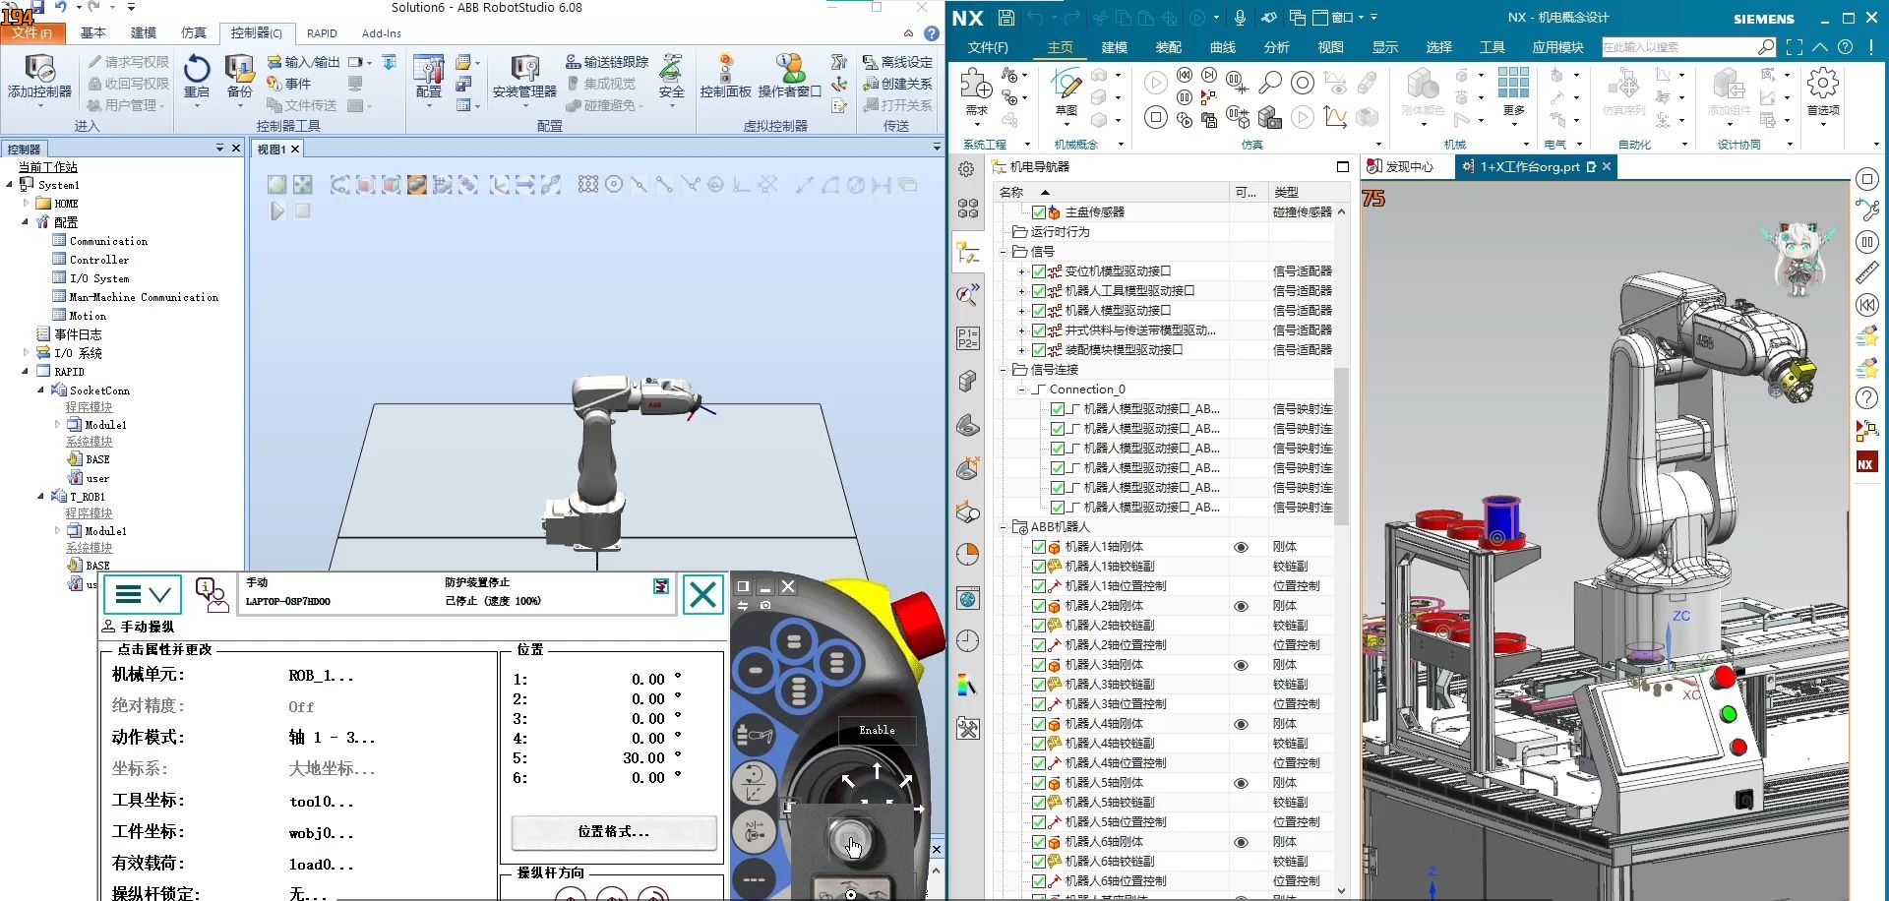The width and height of the screenshot is (1889, 901).
Task: Click the 位置格式 button on the FlexPendant
Action: pos(612,833)
